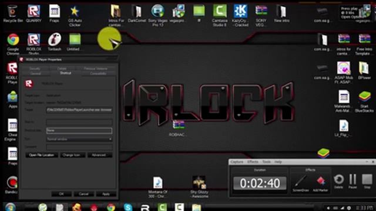Screen dimensions: 376x211
Task: Open the Tools menu in recorder
Action: (266, 162)
